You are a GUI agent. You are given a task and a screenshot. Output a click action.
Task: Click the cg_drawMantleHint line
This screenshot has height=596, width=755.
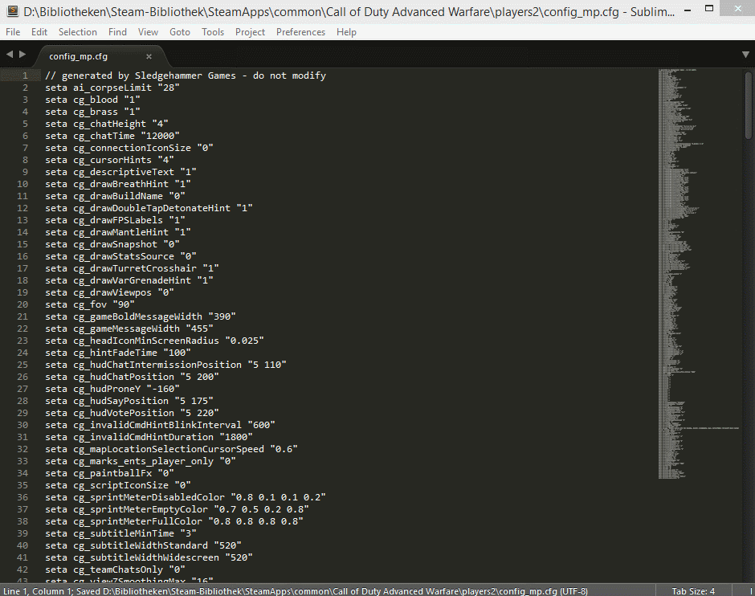point(118,232)
